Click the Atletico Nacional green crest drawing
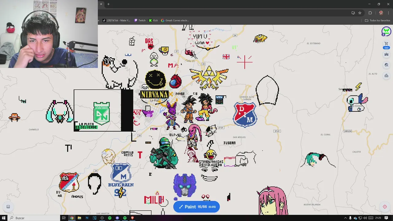Viewport: 393px width, 221px height. point(102,113)
